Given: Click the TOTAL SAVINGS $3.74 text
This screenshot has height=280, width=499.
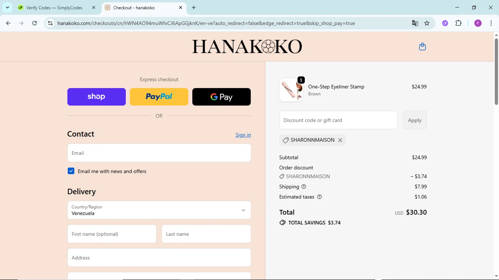Looking at the screenshot, I should click(x=314, y=223).
